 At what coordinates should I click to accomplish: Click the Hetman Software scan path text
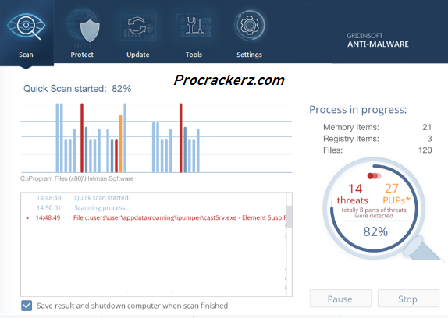[76, 178]
